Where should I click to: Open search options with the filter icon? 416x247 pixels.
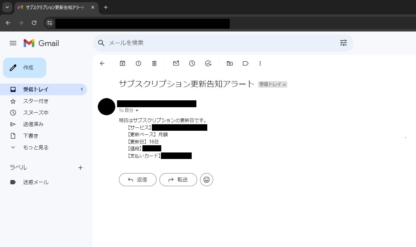(x=343, y=43)
